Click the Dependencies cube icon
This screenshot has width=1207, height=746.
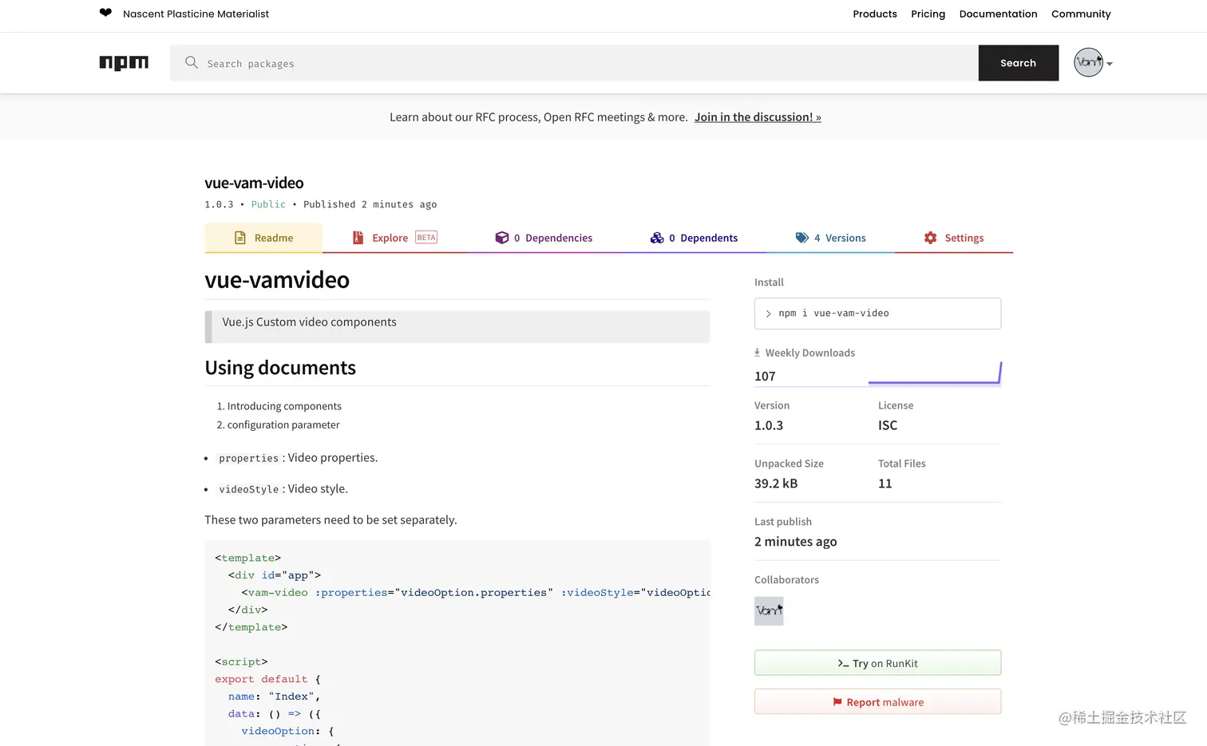pos(501,238)
